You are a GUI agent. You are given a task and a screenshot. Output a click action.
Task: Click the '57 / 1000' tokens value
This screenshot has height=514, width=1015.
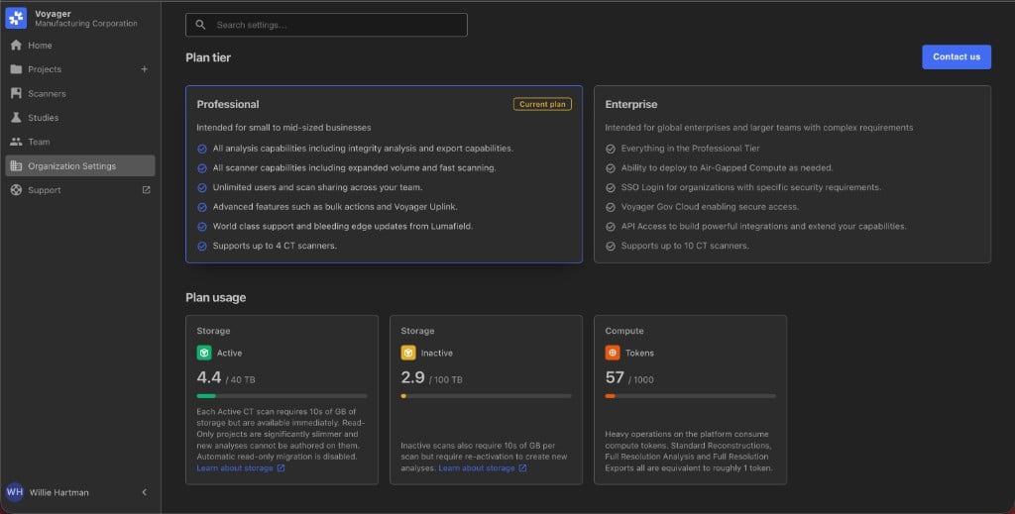[x=629, y=377]
